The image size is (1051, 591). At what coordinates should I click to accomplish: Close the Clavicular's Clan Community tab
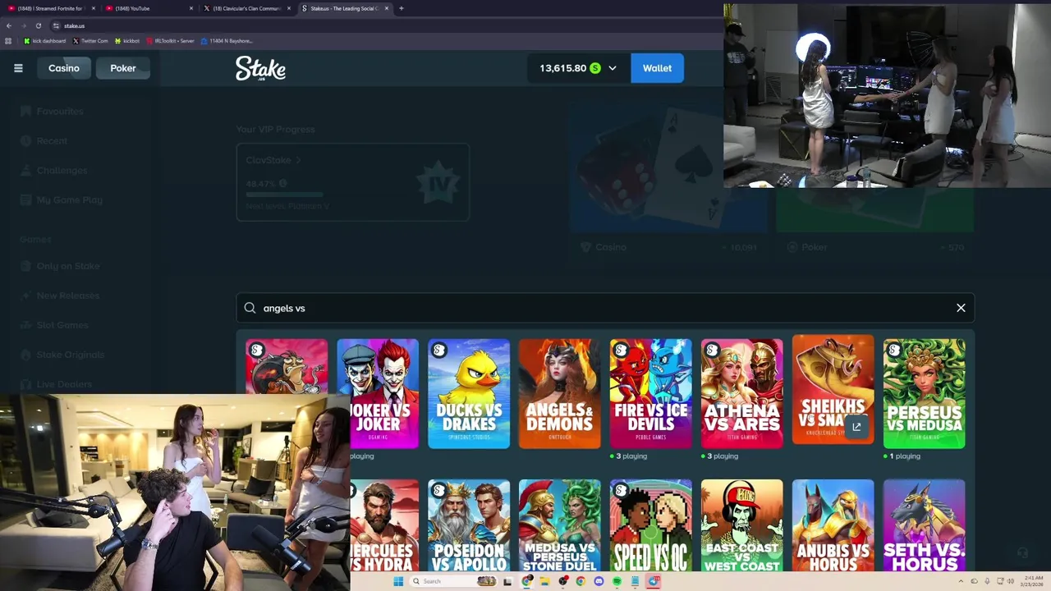pos(288,8)
